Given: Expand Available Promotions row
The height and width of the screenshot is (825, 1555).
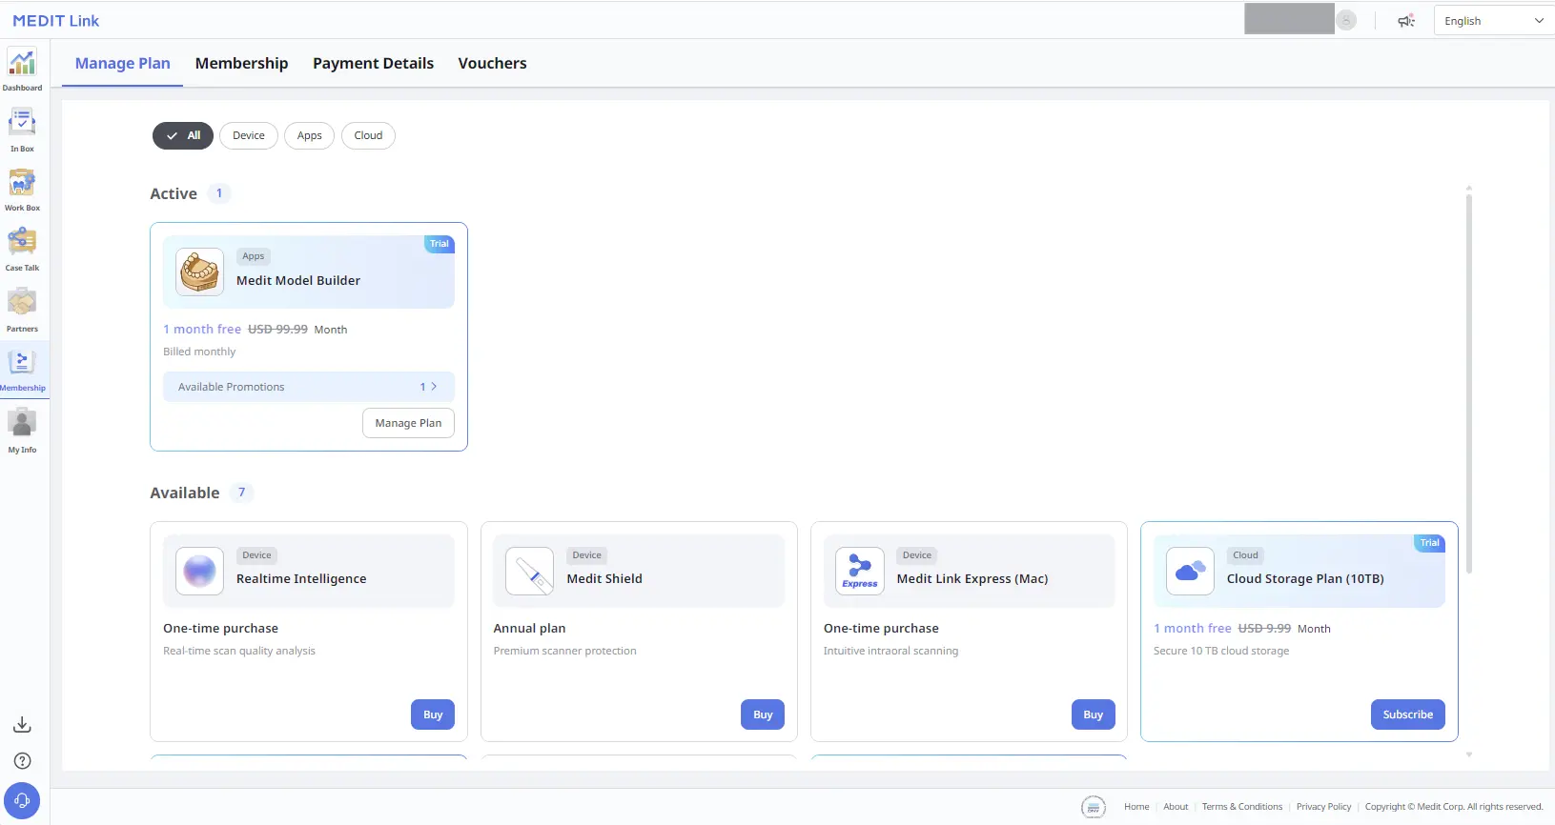Looking at the screenshot, I should 309,387.
